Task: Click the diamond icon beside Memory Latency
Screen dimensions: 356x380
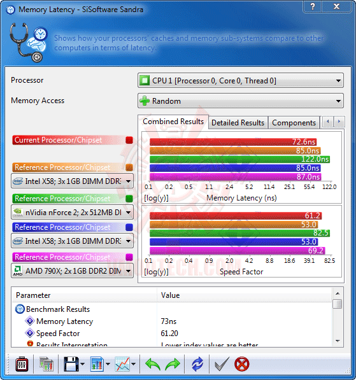Action: pyautogui.click(x=30, y=321)
